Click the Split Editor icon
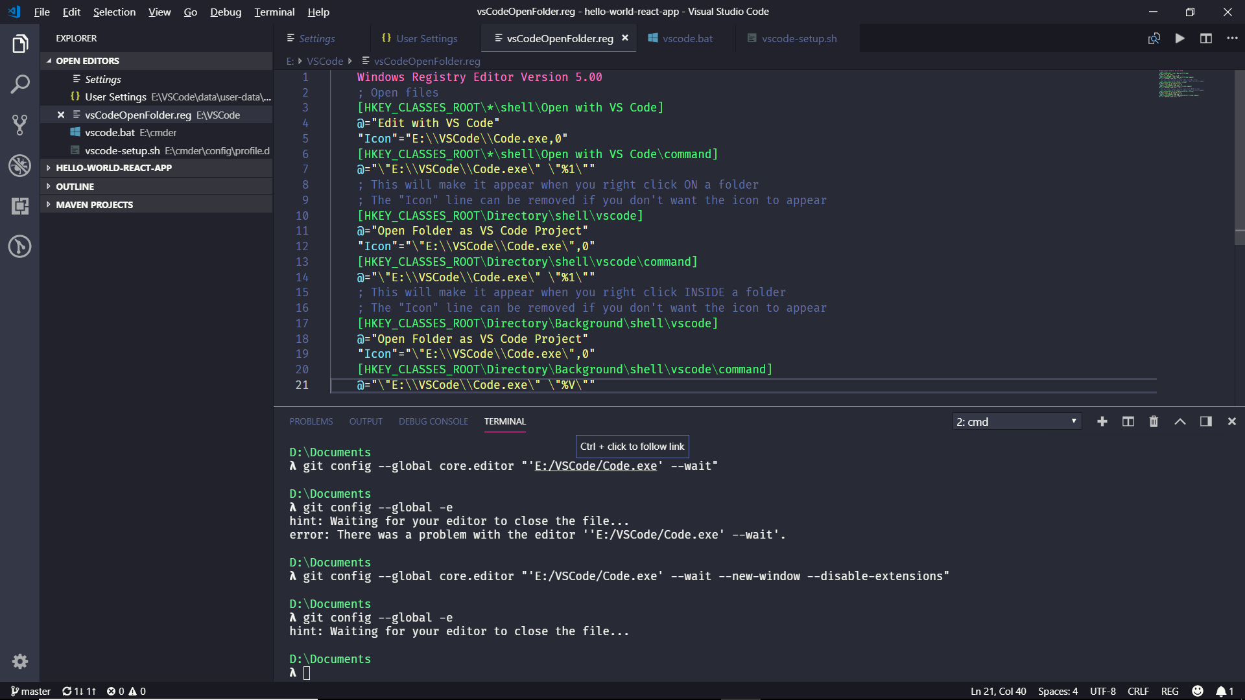The height and width of the screenshot is (700, 1245). coord(1206,38)
